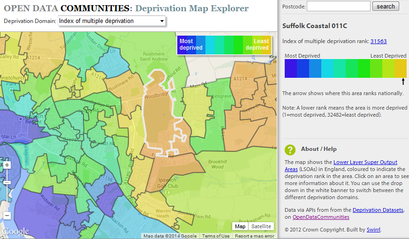Click Report a map error link
The width and height of the screenshot is (409, 239).
point(254,236)
